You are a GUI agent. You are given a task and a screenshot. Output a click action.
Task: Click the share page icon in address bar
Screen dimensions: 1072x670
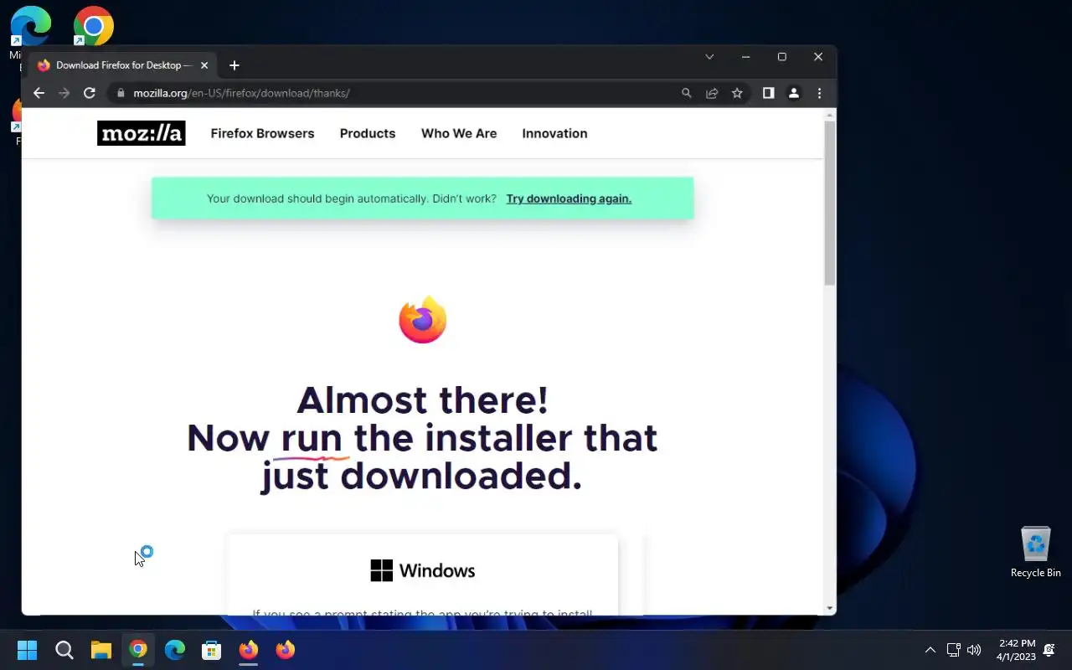[x=712, y=93]
